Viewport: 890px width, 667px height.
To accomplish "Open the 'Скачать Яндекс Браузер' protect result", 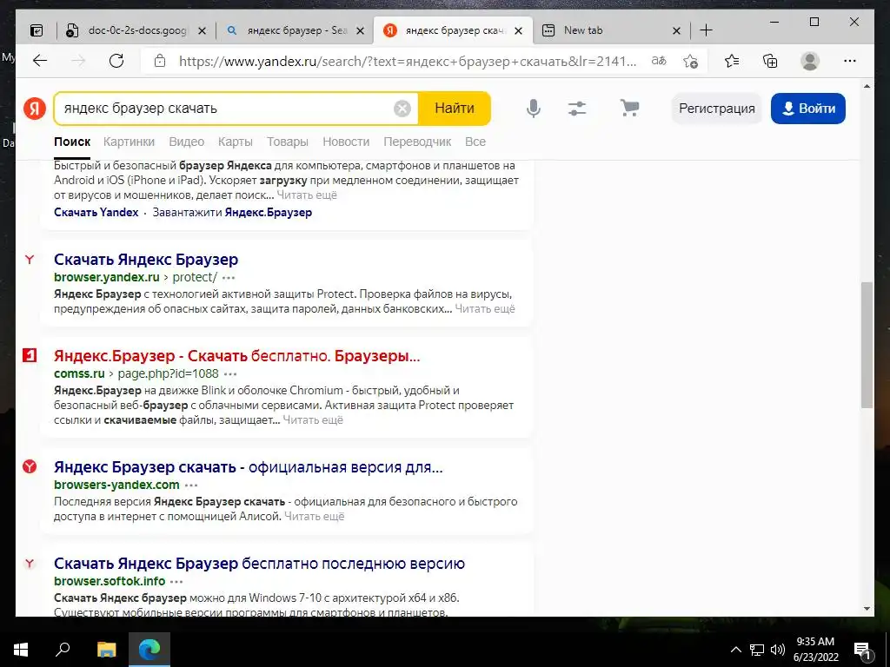I will [x=146, y=260].
